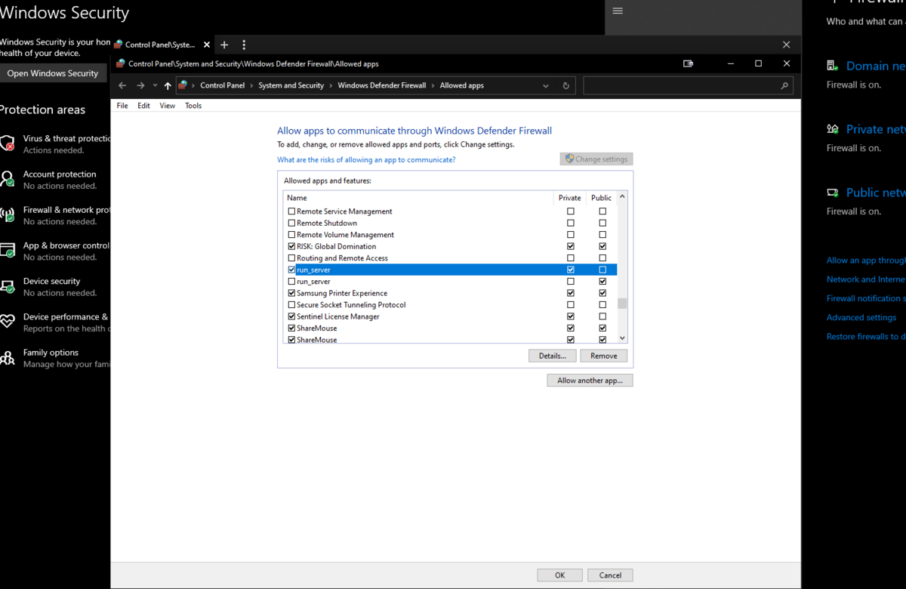Confirm with the OK button
The width and height of the screenshot is (906, 589).
point(560,575)
